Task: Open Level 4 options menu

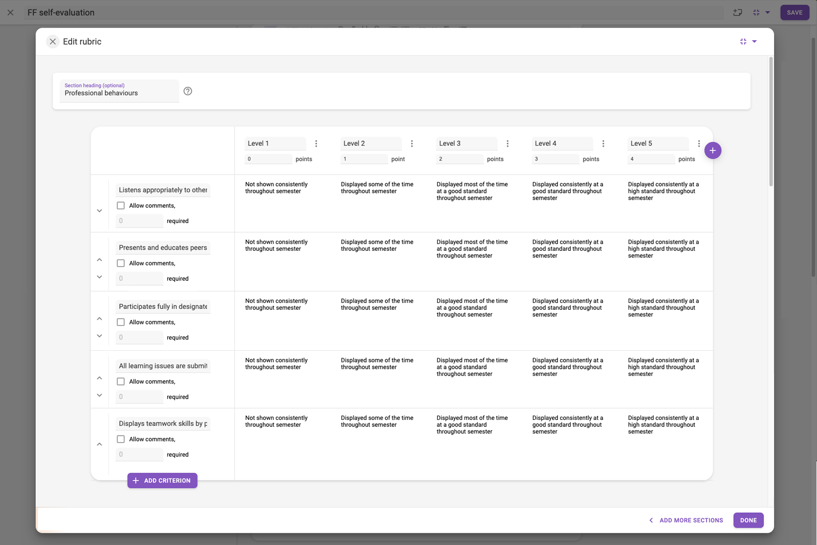Action: (603, 144)
